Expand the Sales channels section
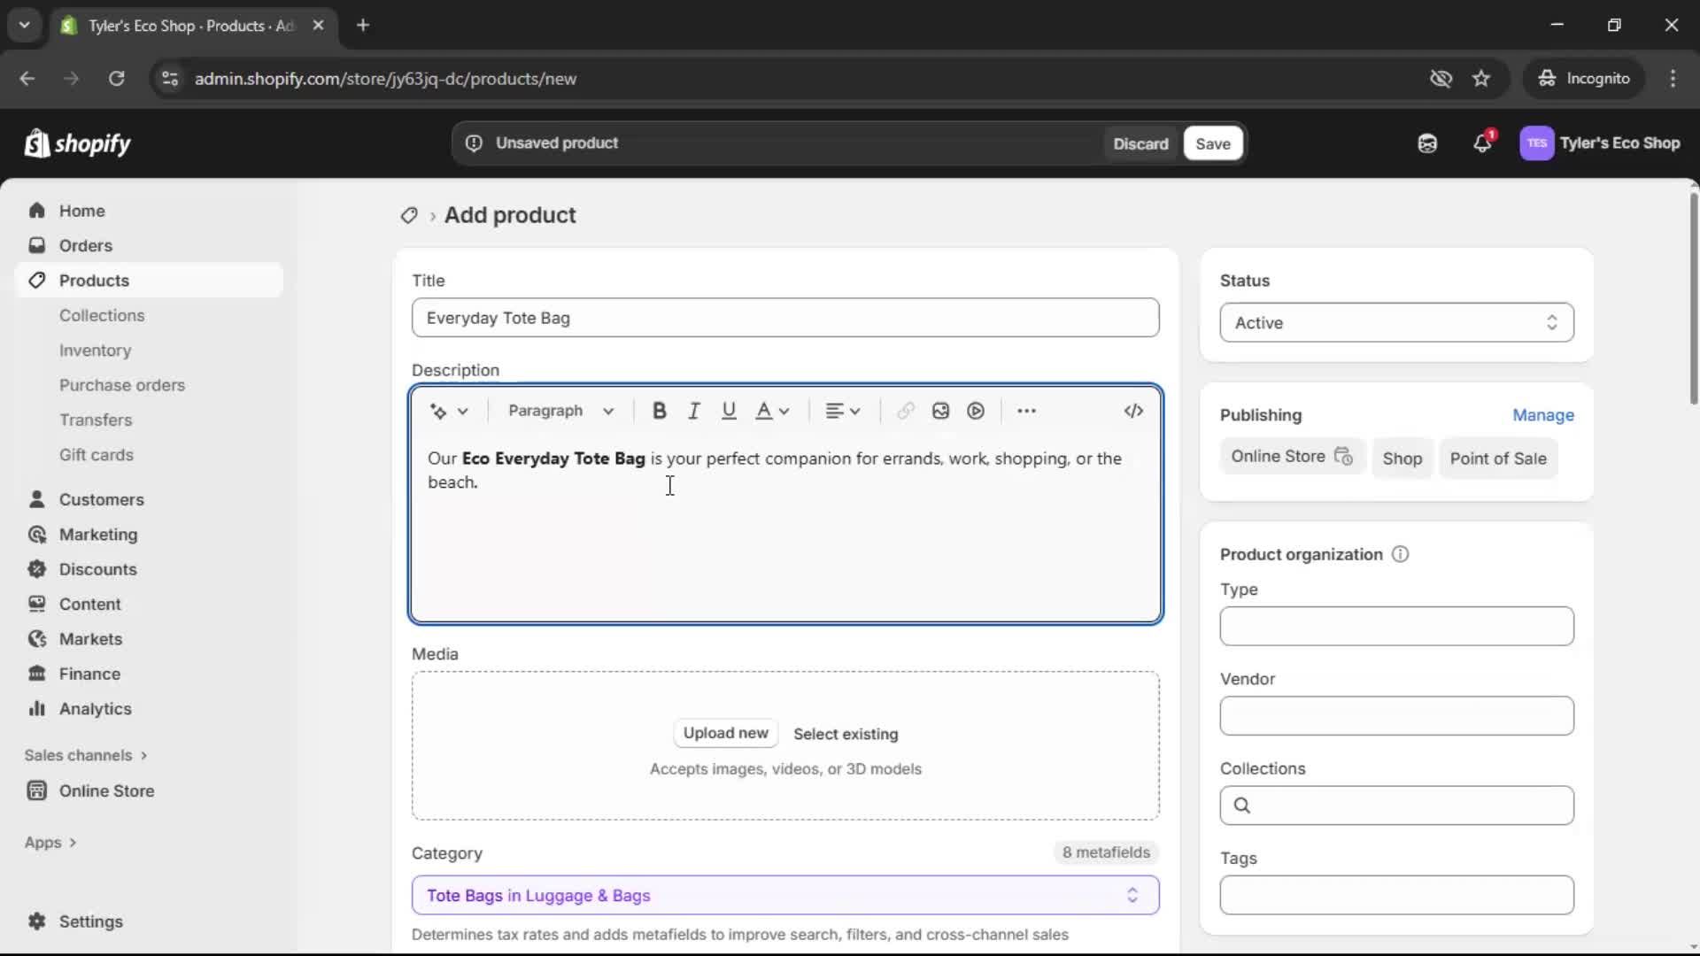 tap(86, 755)
